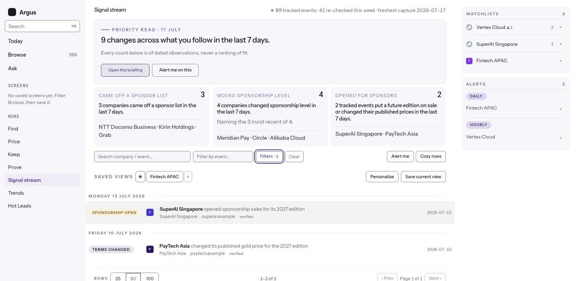The width and height of the screenshot is (579, 281).
Task: Open the Find page
Action: [x=42, y=129]
